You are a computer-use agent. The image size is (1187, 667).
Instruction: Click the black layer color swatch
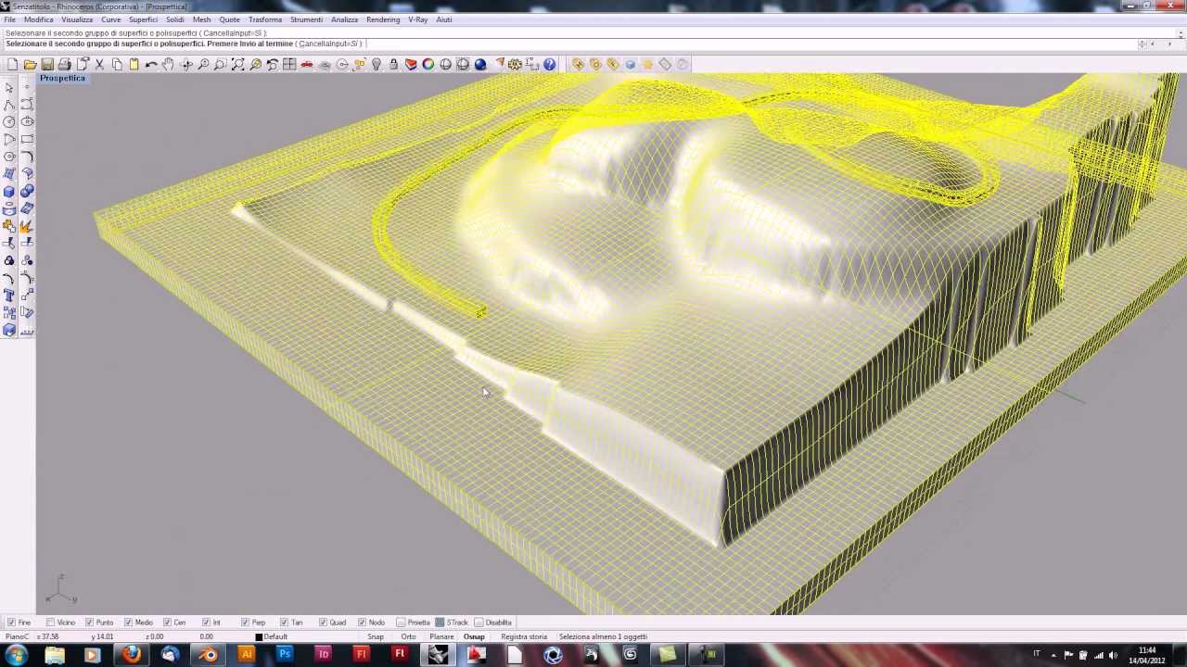(x=260, y=636)
